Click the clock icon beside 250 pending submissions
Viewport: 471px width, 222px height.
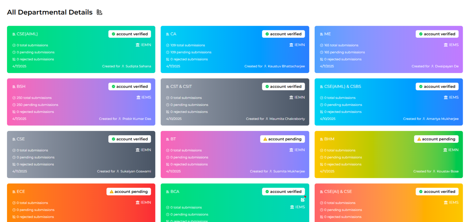point(14,105)
